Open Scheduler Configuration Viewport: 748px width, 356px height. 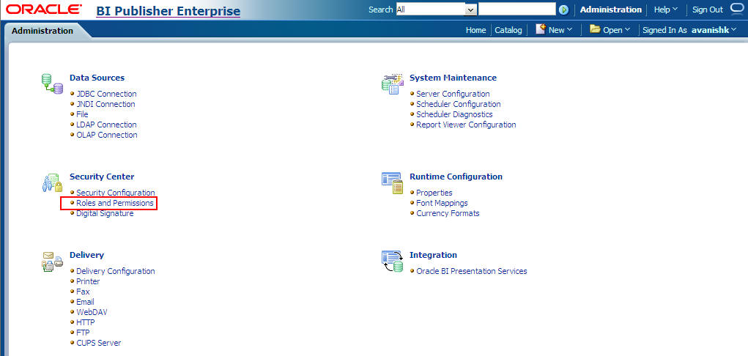pos(459,104)
